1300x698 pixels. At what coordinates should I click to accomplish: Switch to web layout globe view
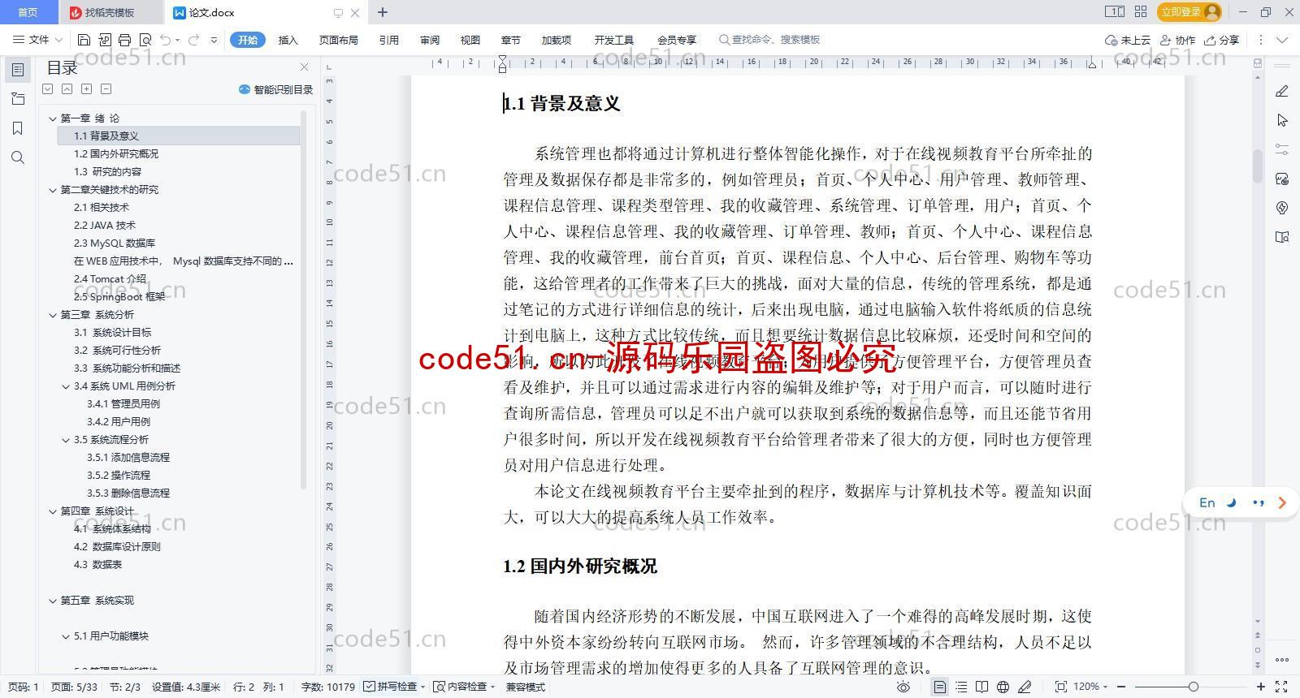[x=1003, y=687]
